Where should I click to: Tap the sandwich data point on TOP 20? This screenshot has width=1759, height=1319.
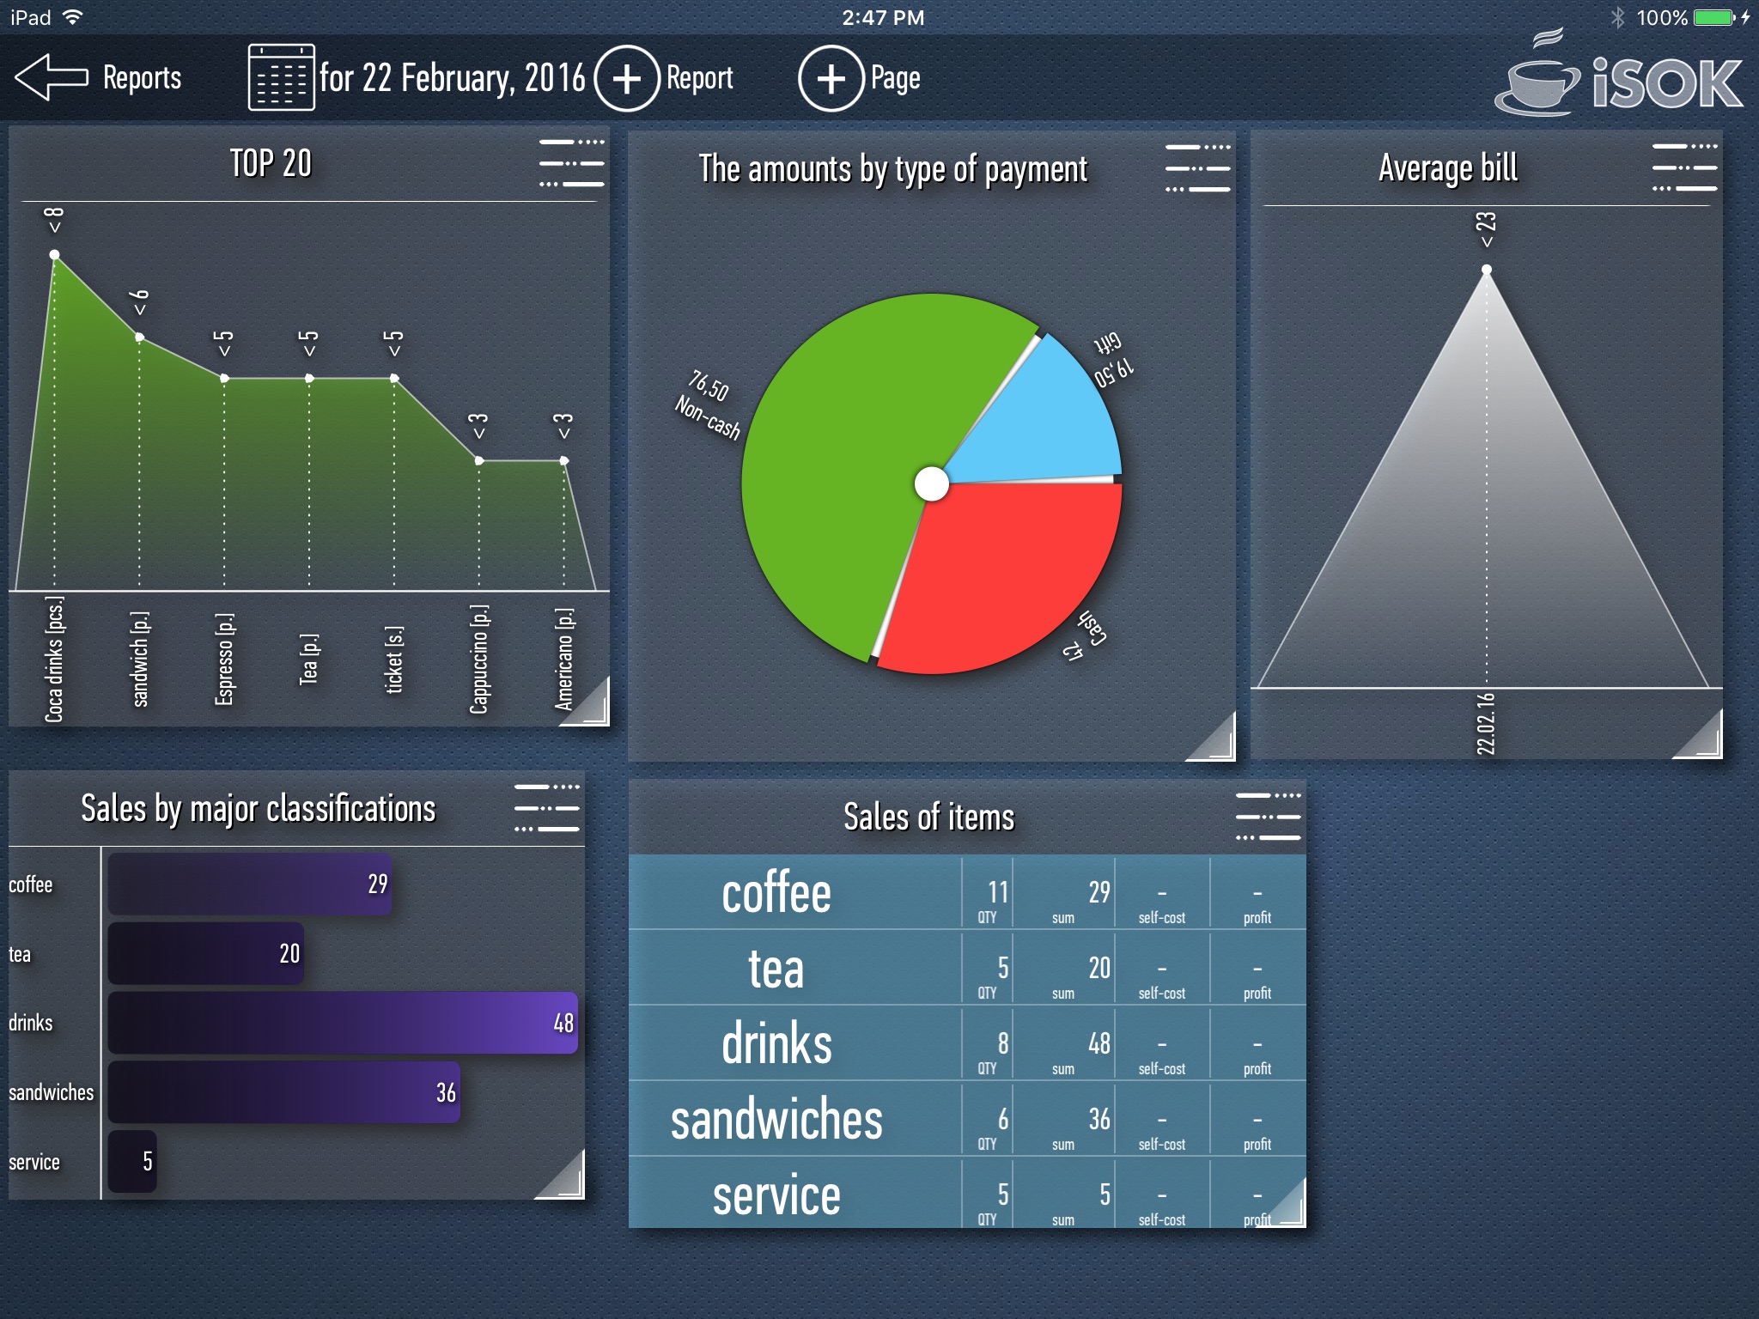click(139, 337)
